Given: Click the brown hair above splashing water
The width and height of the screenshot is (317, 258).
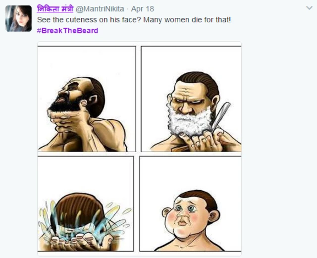Looking at the screenshot, I should point(79,208).
